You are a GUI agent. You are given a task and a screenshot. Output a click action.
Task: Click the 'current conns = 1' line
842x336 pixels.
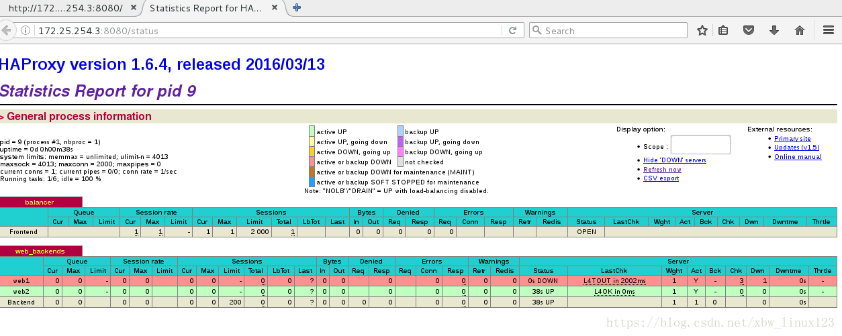pos(89,171)
